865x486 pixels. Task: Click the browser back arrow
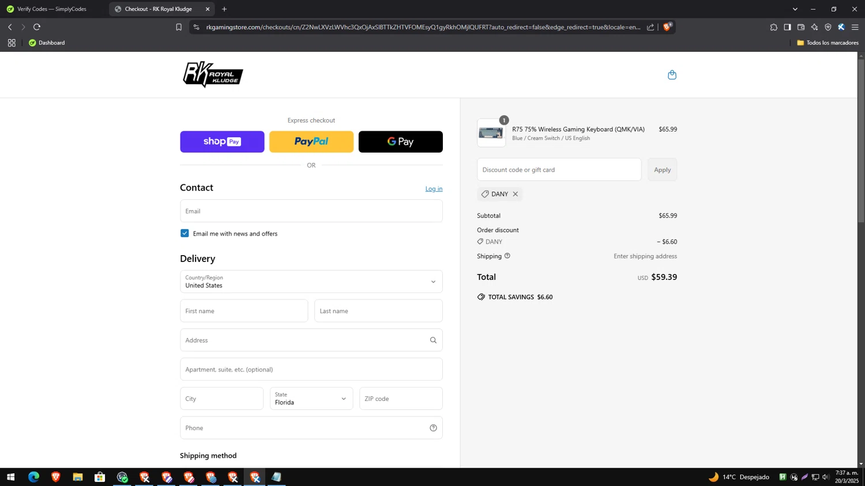[10, 27]
